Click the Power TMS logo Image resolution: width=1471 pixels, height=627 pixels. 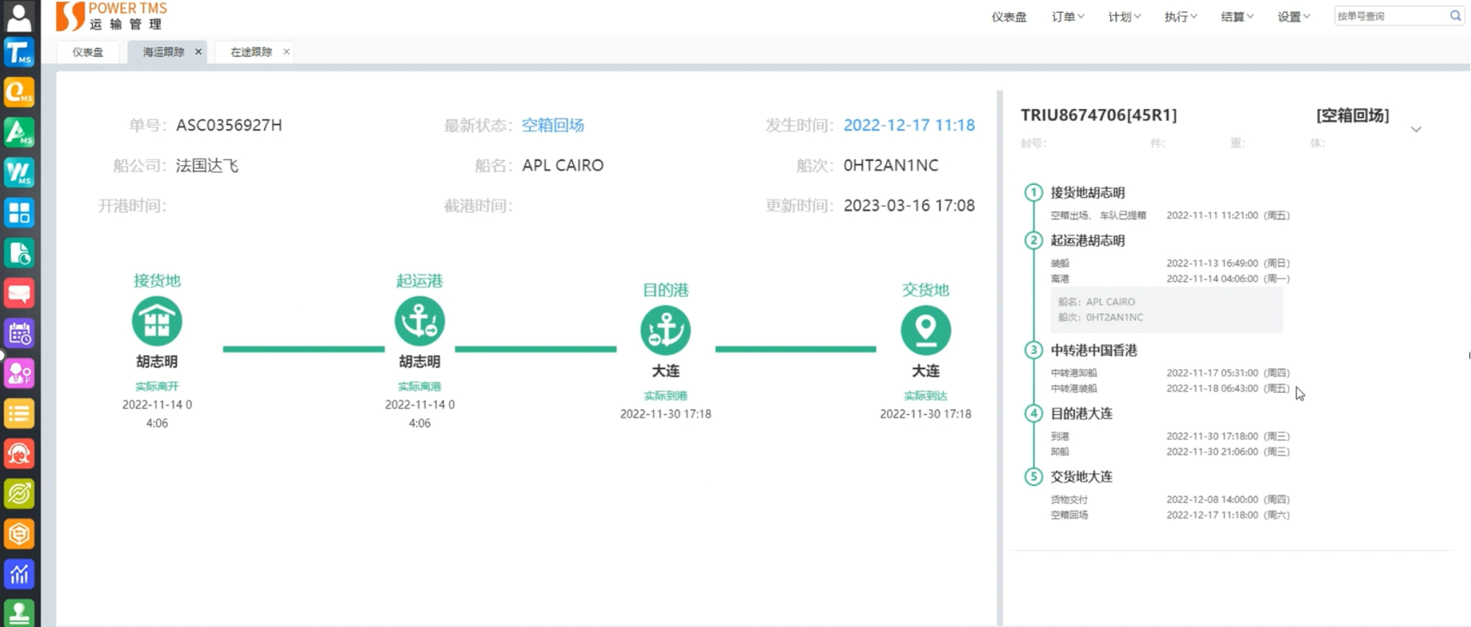pos(112,16)
